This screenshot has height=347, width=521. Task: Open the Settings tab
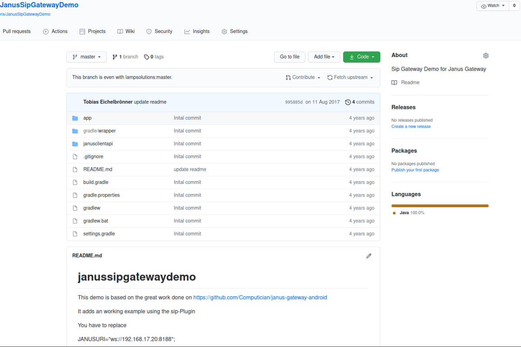pos(234,31)
